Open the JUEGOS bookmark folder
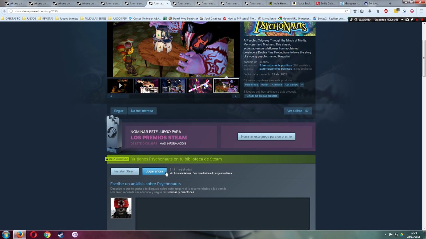Screen dimensions: 426x239 pos(29,19)
